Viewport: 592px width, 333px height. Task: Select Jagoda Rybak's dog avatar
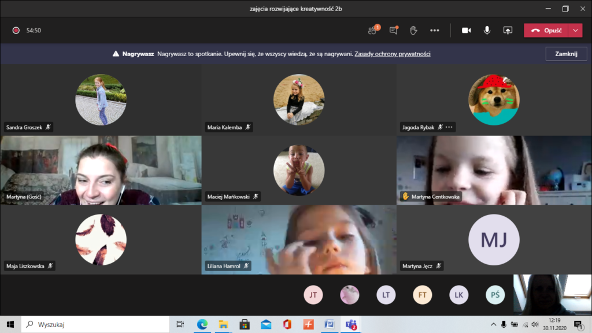pos(494,99)
